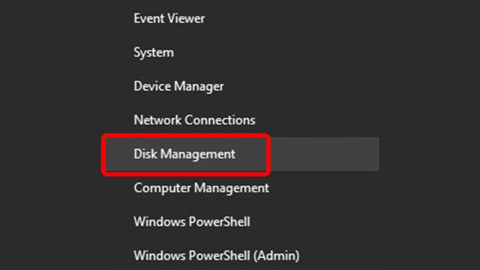Screen dimensions: 480x270
Task: Choose the Network Connections option
Action: (194, 120)
